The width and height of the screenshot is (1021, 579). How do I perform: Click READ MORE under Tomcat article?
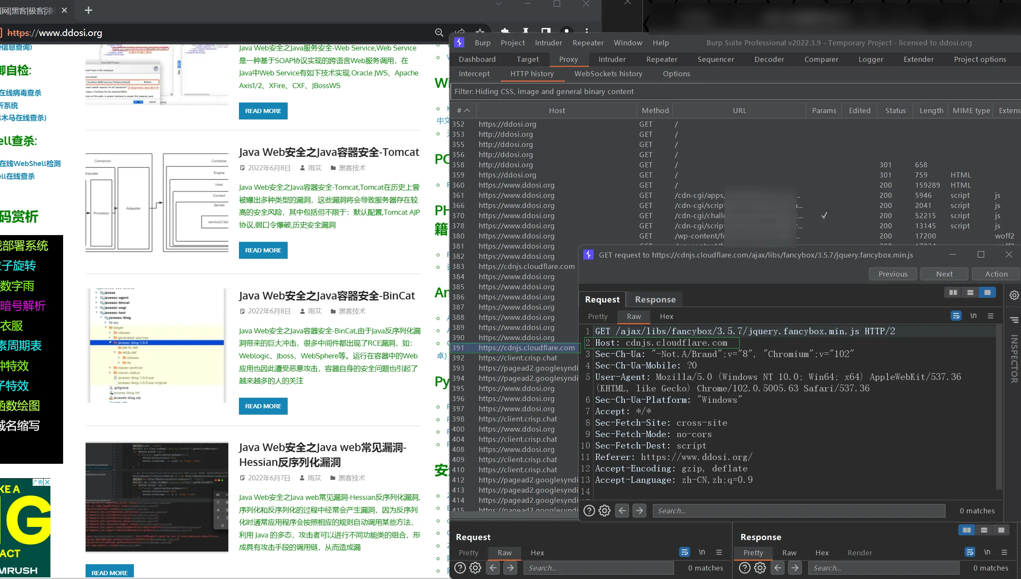point(263,250)
